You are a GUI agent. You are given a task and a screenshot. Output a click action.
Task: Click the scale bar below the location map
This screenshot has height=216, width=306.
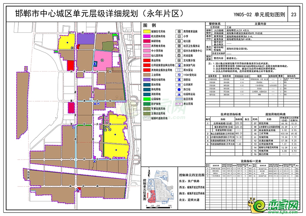[159, 207]
